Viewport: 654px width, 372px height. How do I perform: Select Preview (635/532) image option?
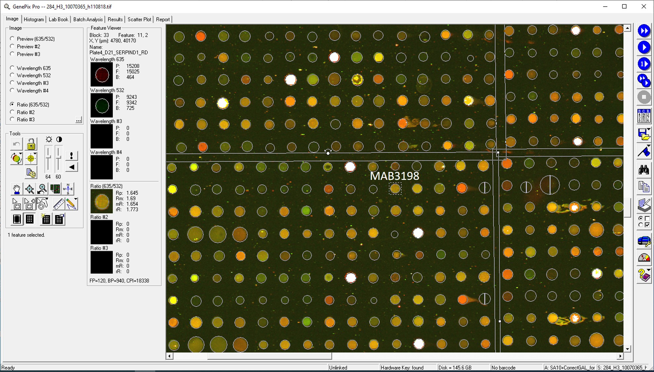pos(12,39)
